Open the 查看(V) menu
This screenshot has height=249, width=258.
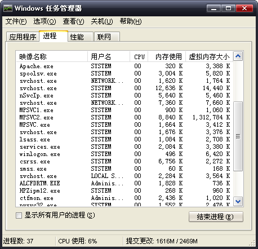click(73, 21)
